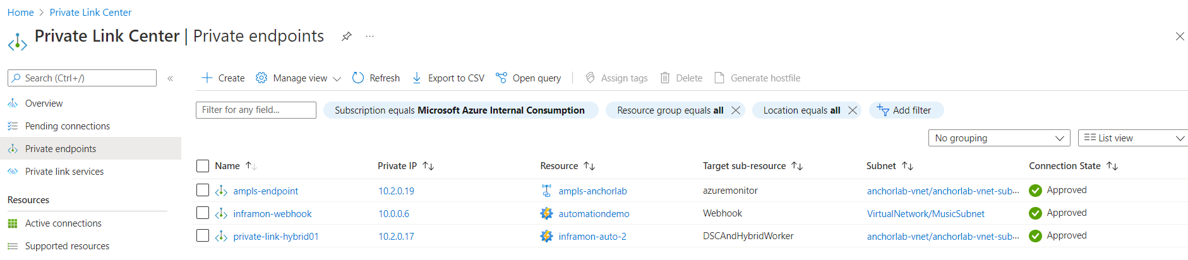Image resolution: width=1188 pixels, height=260 pixels.
Task: Click the Delete trash icon
Action: (665, 78)
